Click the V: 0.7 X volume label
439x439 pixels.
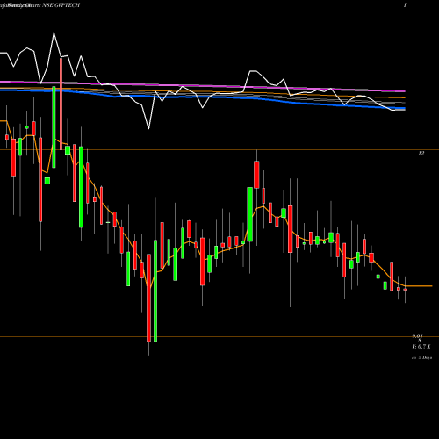(x=421, y=347)
